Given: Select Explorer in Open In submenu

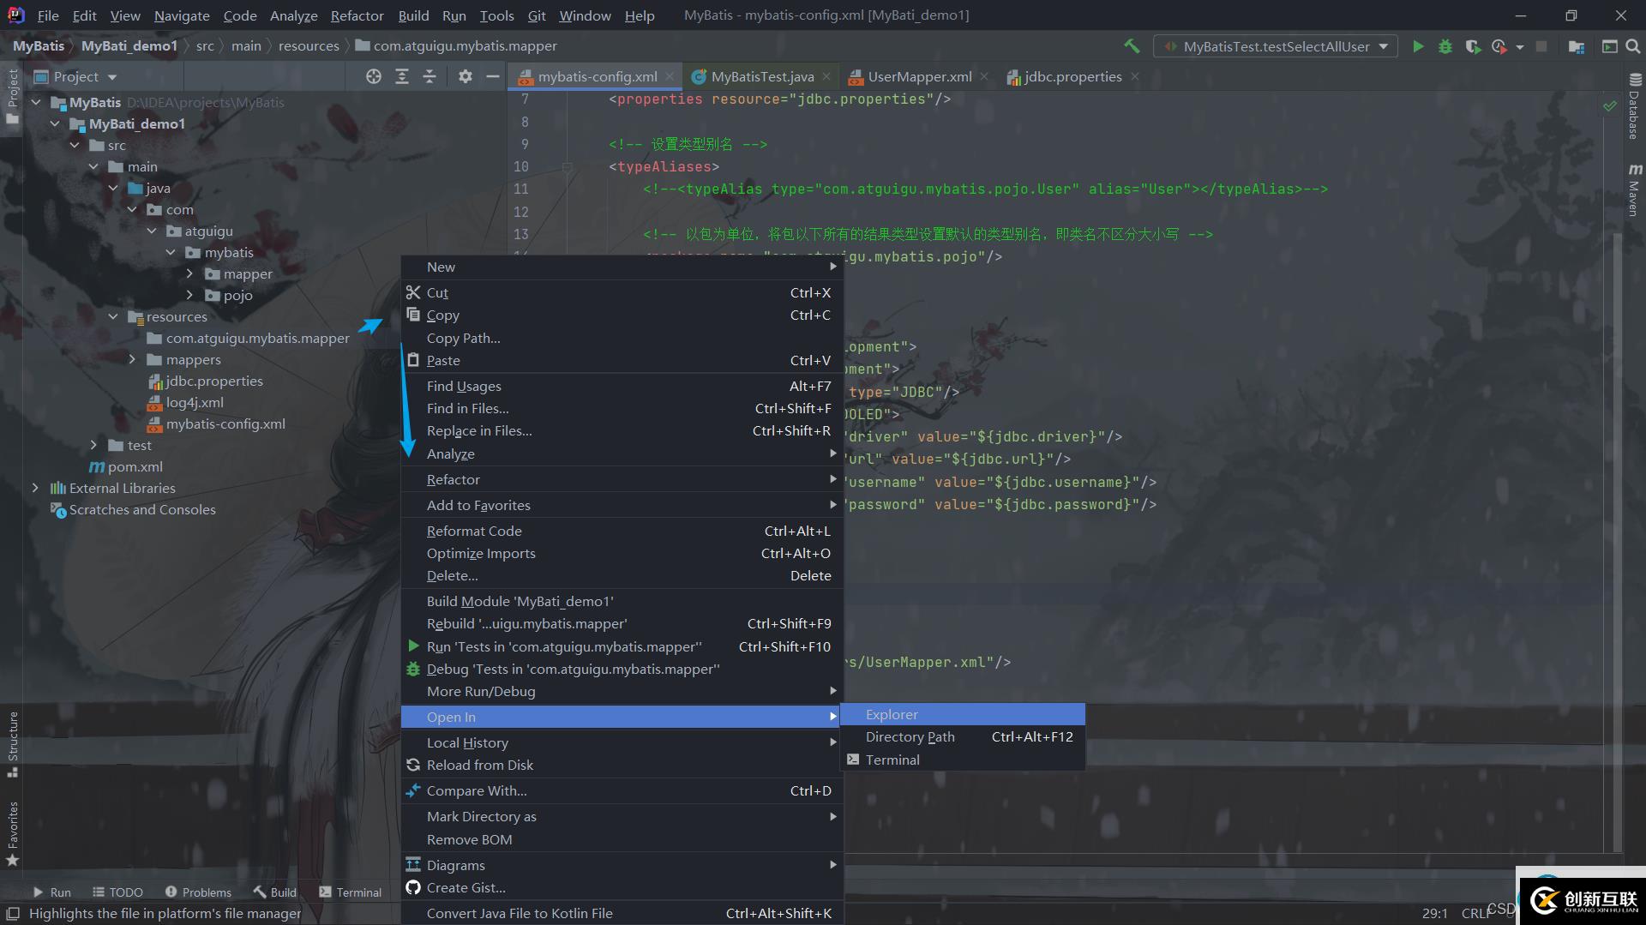Looking at the screenshot, I should (963, 714).
